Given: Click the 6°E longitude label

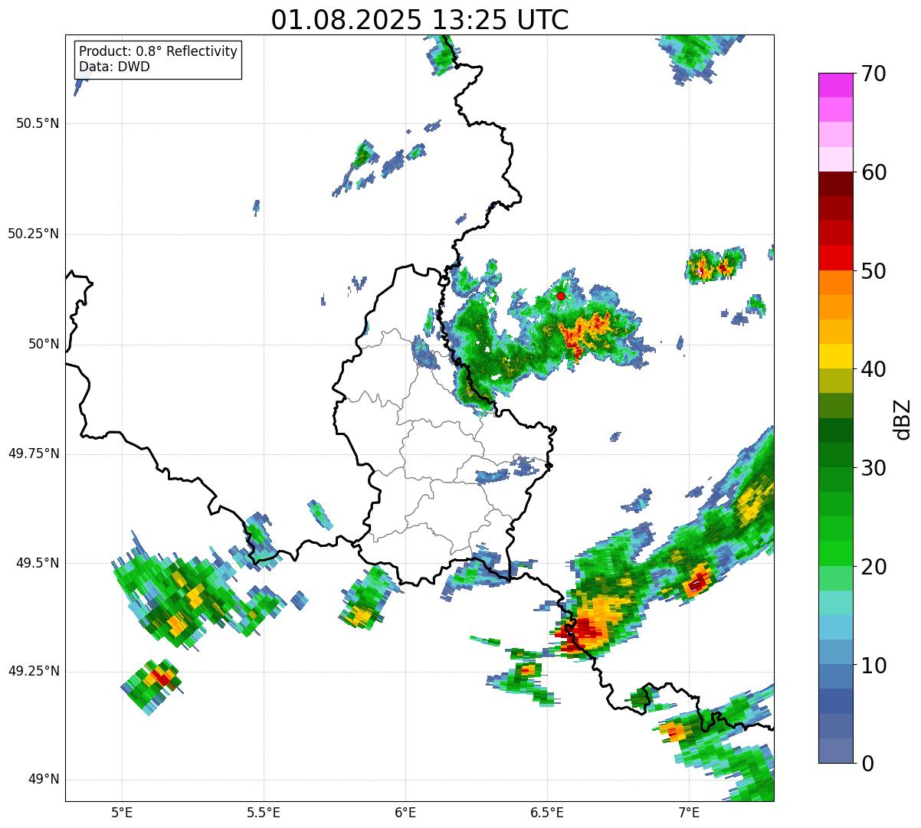Looking at the screenshot, I should tap(405, 813).
